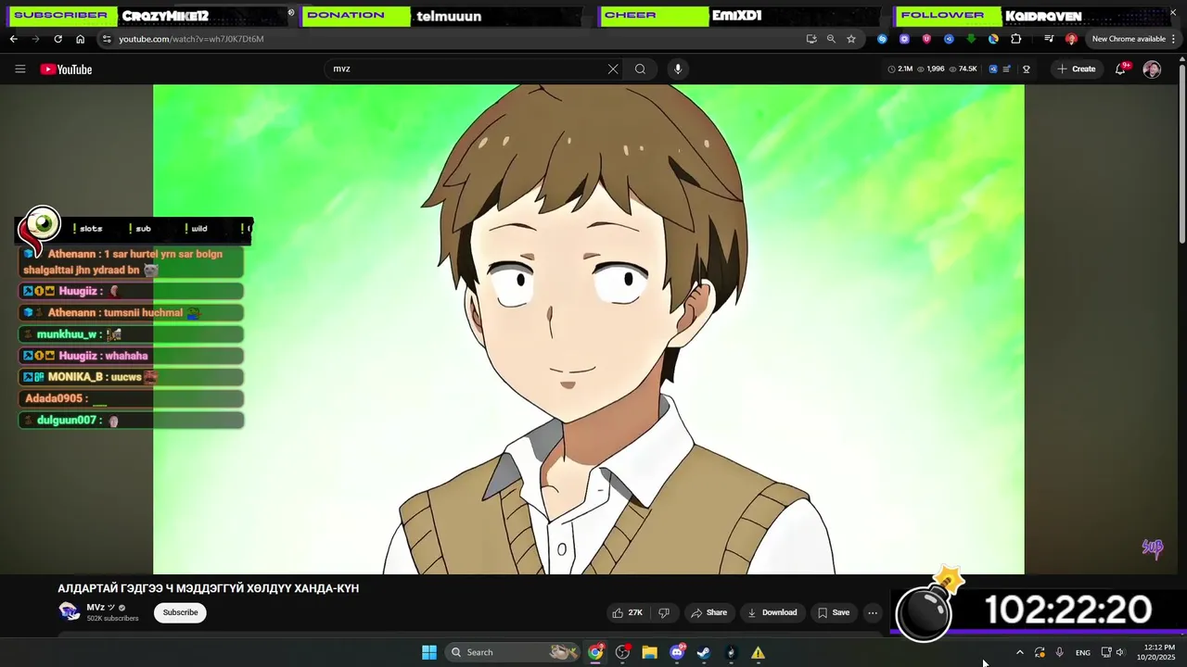Image resolution: width=1187 pixels, height=667 pixels.
Task: Open the green download arrow extension
Action: (x=971, y=39)
